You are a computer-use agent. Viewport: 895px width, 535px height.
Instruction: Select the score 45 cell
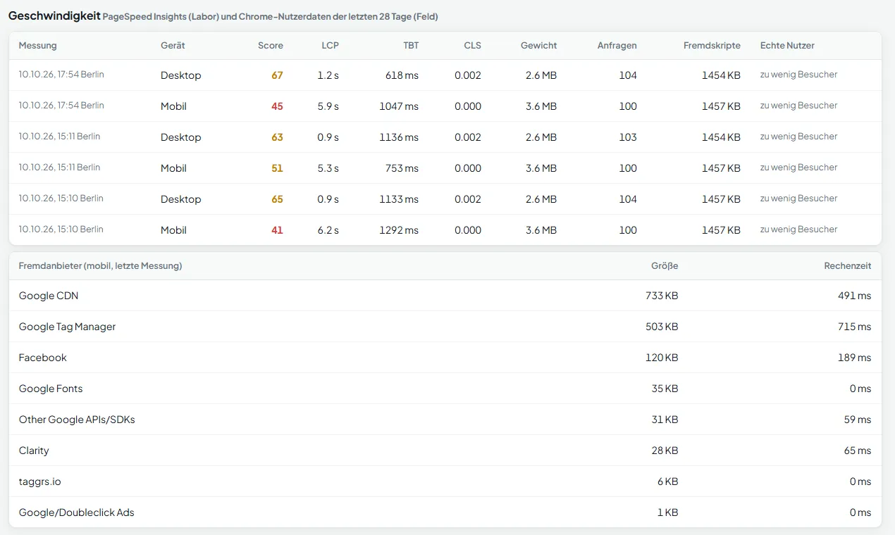277,106
